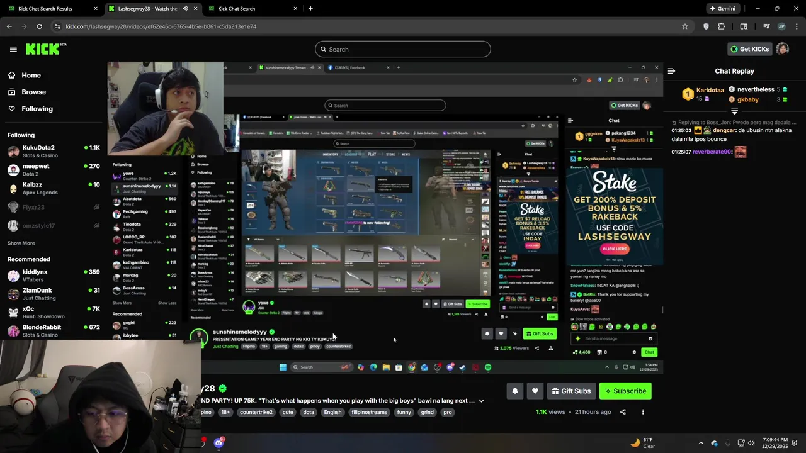Open a new browser tab
The width and height of the screenshot is (806, 453).
pyautogui.click(x=310, y=9)
